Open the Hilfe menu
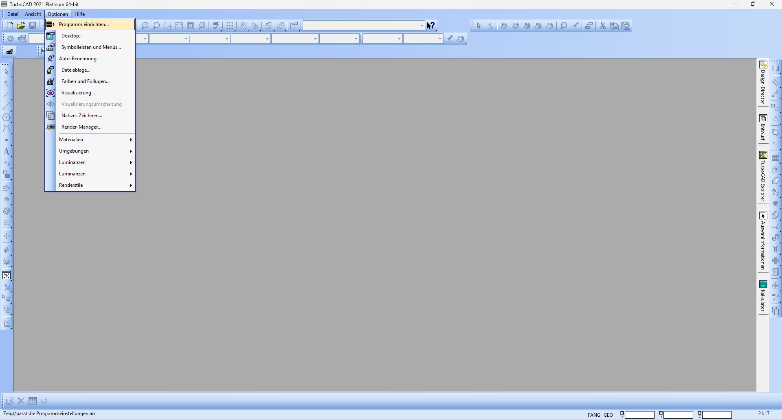 [80, 14]
